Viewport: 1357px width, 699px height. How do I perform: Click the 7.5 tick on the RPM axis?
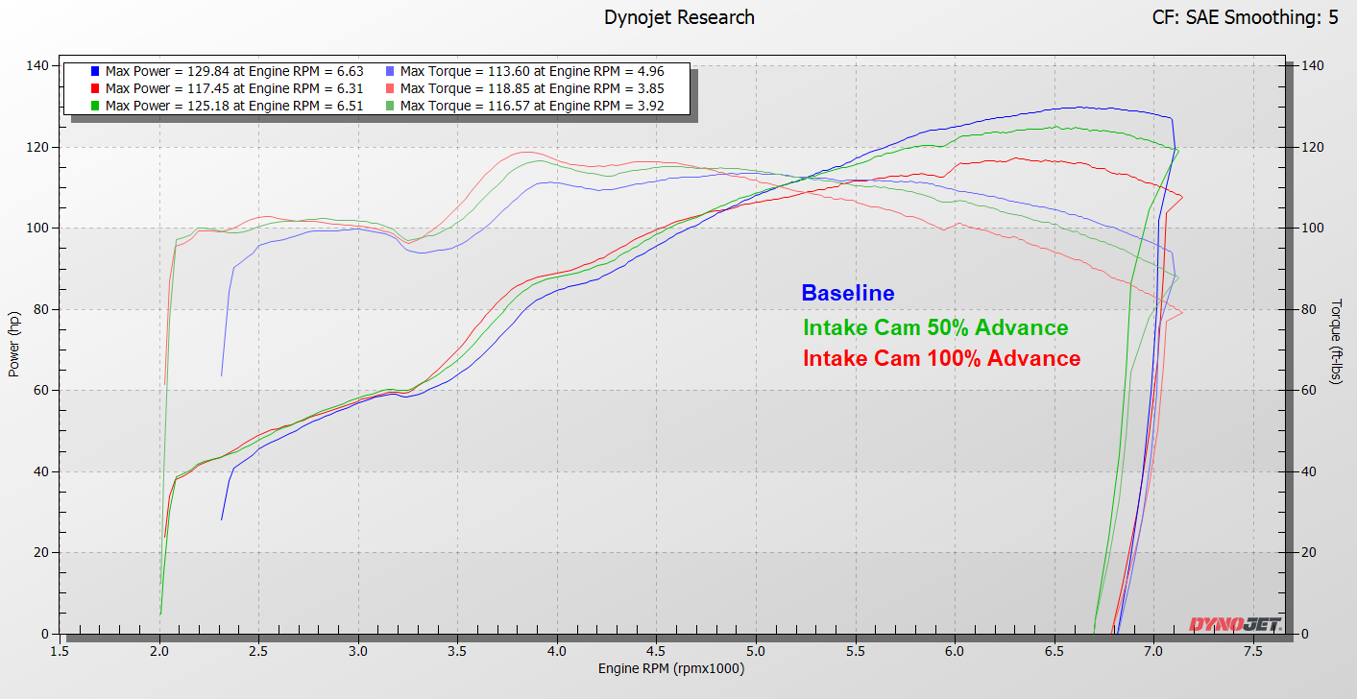pyautogui.click(x=1252, y=651)
